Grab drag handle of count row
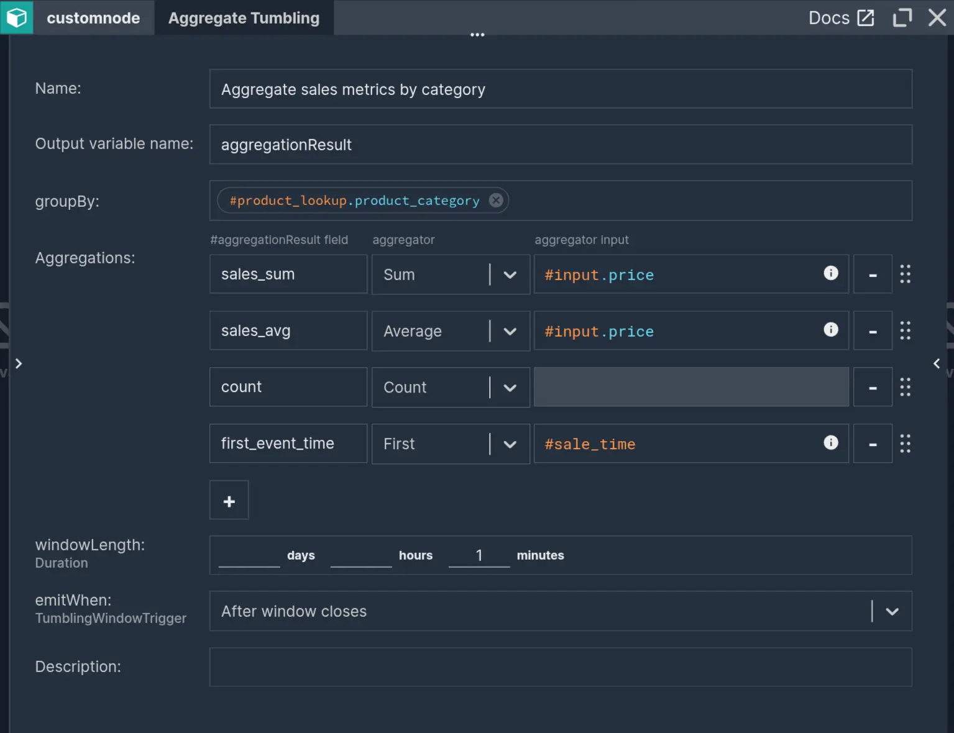 (x=905, y=387)
